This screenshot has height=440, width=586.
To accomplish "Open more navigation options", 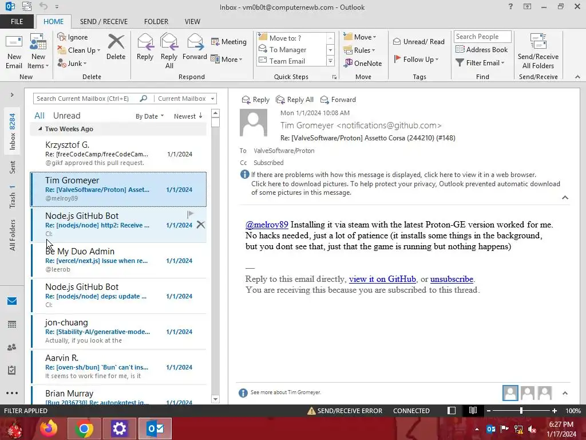I will coord(12,393).
